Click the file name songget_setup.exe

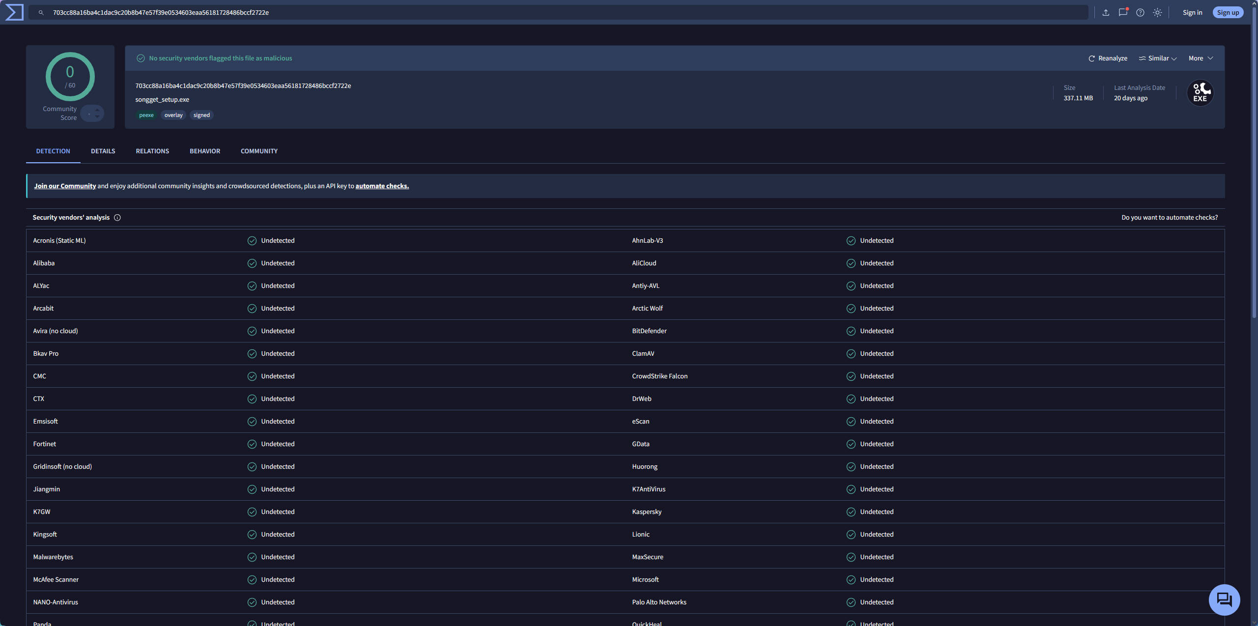(162, 100)
